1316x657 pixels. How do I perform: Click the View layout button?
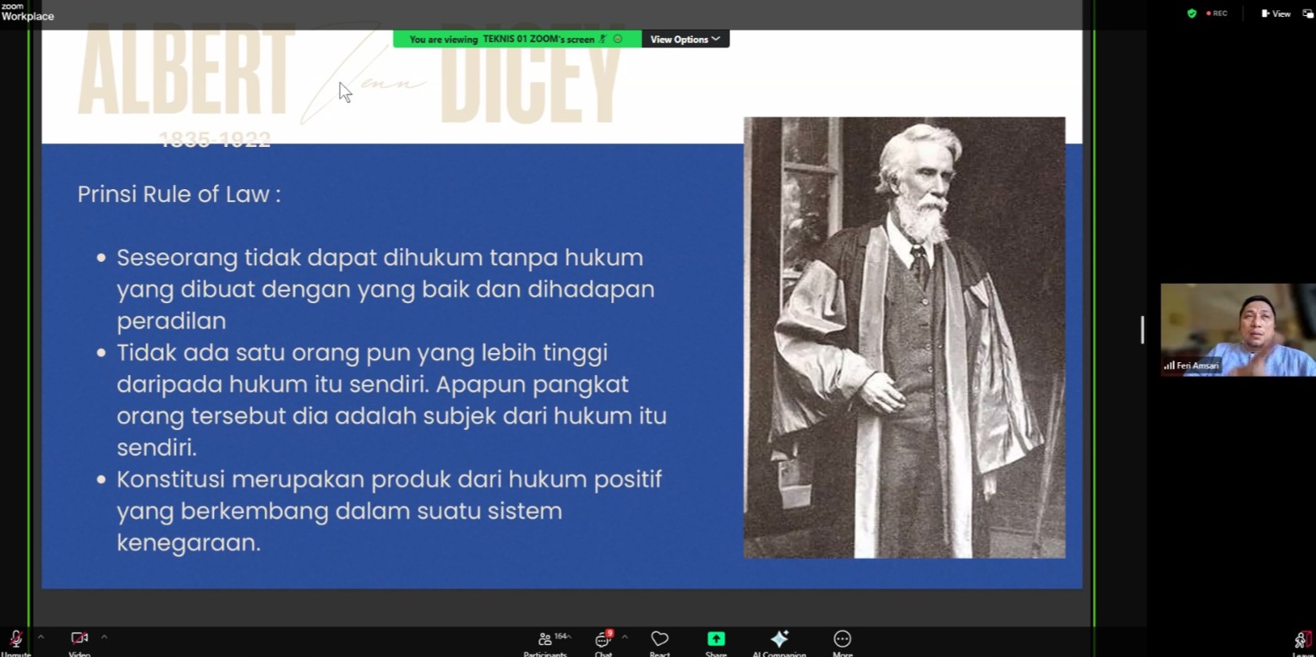pyautogui.click(x=1275, y=14)
